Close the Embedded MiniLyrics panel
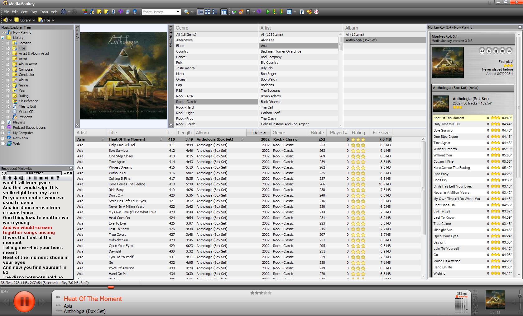Viewport: 523px width, 316px height. [x=71, y=168]
